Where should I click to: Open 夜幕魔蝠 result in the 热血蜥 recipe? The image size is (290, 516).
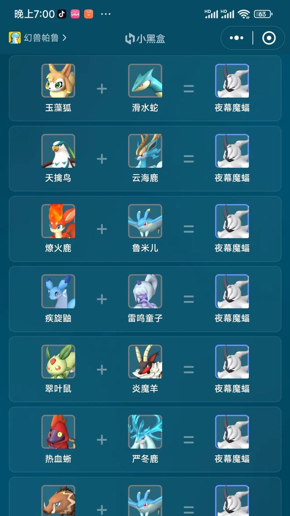click(x=232, y=431)
